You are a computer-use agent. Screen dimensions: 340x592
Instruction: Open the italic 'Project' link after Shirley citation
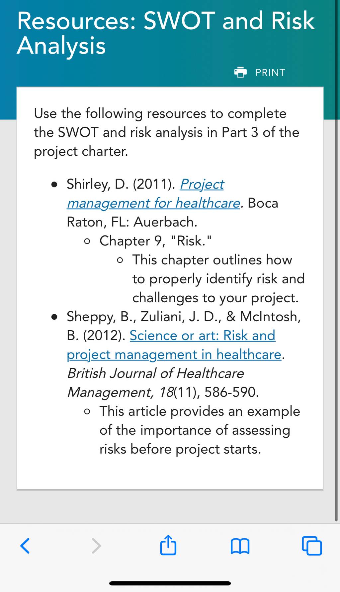(202, 184)
